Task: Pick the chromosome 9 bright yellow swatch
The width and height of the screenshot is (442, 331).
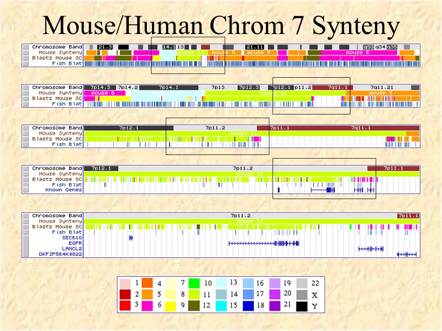Action: pos(170,306)
